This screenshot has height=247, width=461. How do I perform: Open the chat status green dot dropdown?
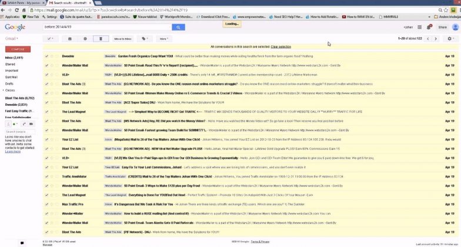[15, 124]
